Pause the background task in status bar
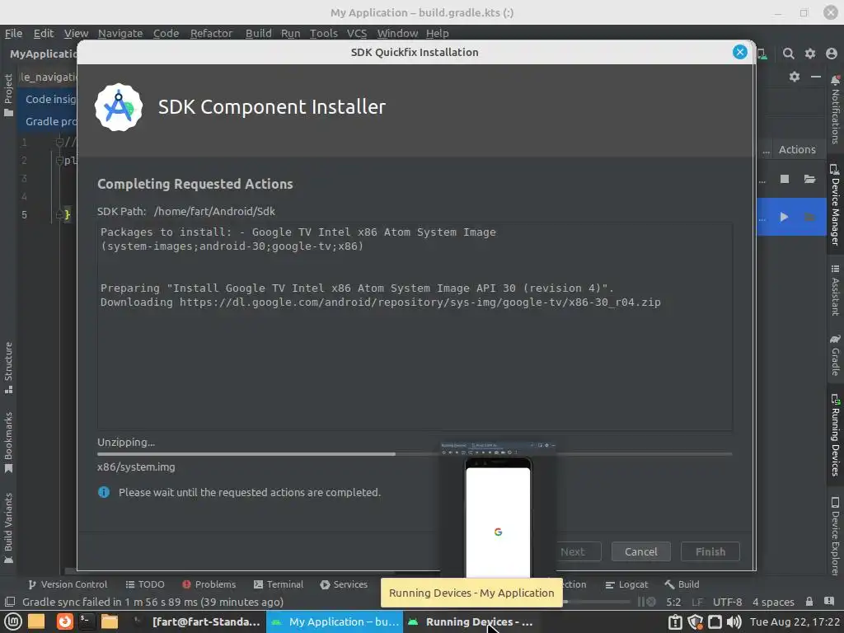Viewport: 844px width, 633px height. coord(640,602)
